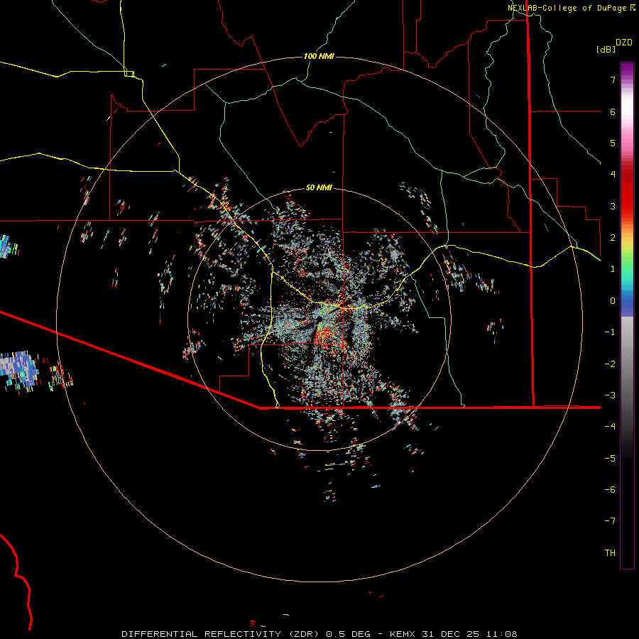Click the 100 NMI range ring label
This screenshot has width=639, height=639.
click(319, 56)
